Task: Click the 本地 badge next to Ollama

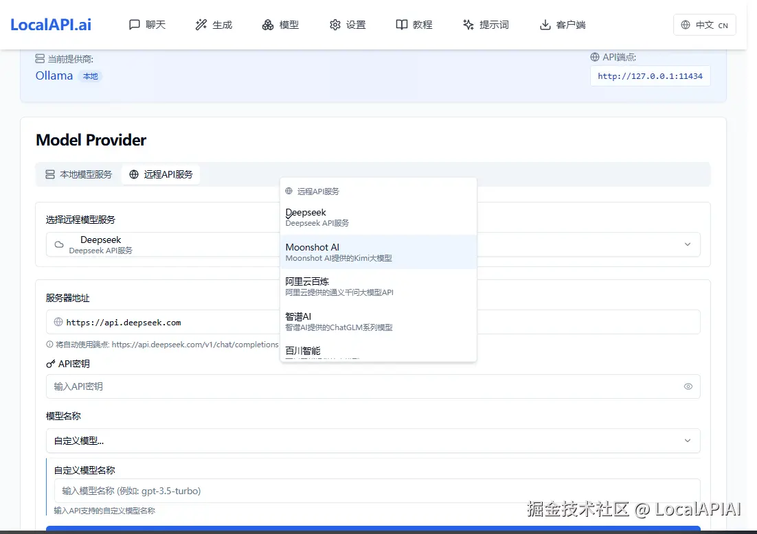Action: point(90,76)
